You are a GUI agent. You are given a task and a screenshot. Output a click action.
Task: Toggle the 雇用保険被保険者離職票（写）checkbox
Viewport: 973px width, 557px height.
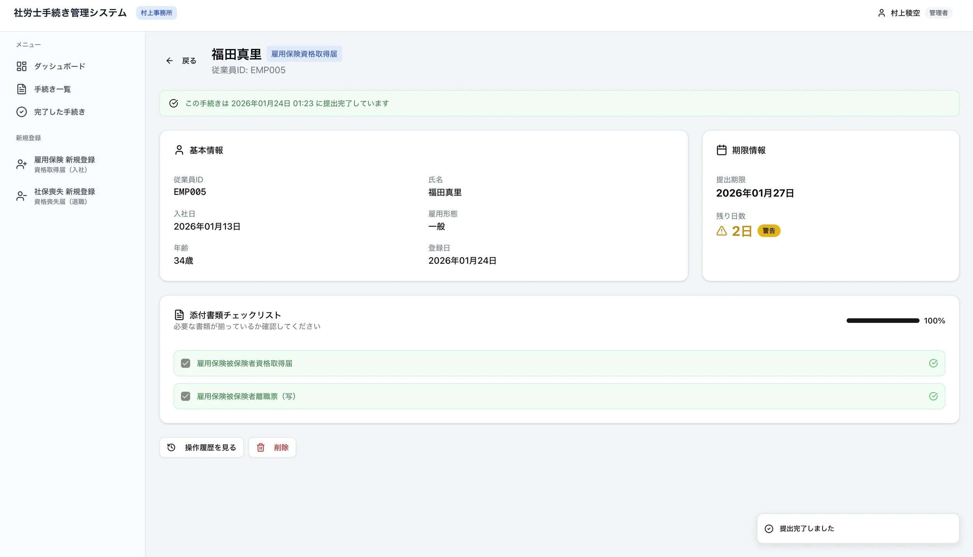(186, 396)
